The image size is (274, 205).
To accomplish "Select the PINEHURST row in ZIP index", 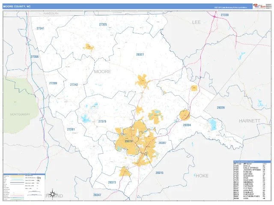I will [x=252, y=194].
